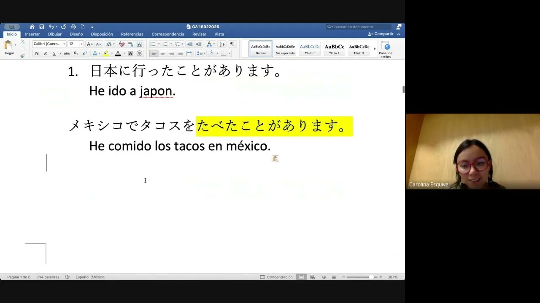Open the Referencias tab
The width and height of the screenshot is (540, 303).
tap(132, 34)
